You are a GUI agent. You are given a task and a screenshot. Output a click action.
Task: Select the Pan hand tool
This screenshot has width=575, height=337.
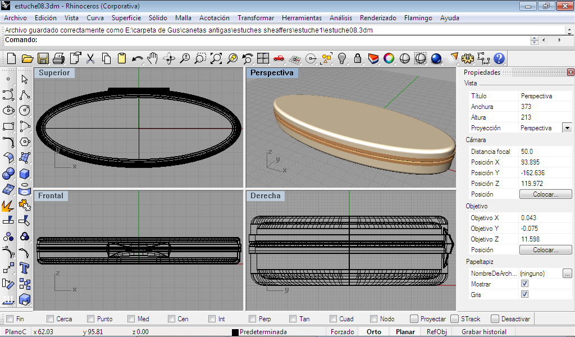coord(153,58)
